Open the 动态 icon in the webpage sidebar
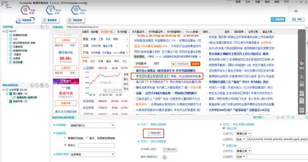The image size is (308, 162). [x=302, y=64]
